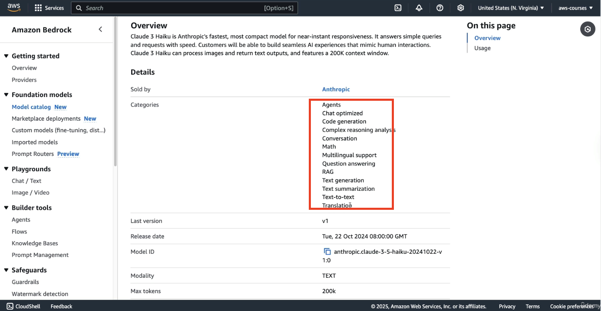Go to Overview in the sidebar
601x311 pixels.
pos(24,68)
